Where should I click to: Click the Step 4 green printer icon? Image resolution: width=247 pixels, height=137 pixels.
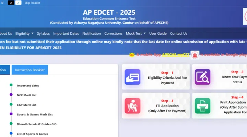point(202,105)
